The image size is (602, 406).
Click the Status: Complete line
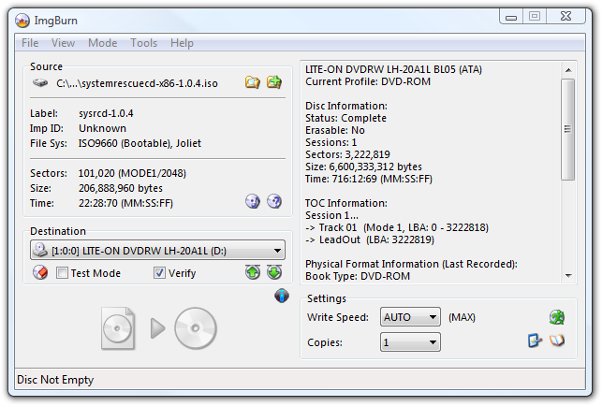(x=345, y=118)
